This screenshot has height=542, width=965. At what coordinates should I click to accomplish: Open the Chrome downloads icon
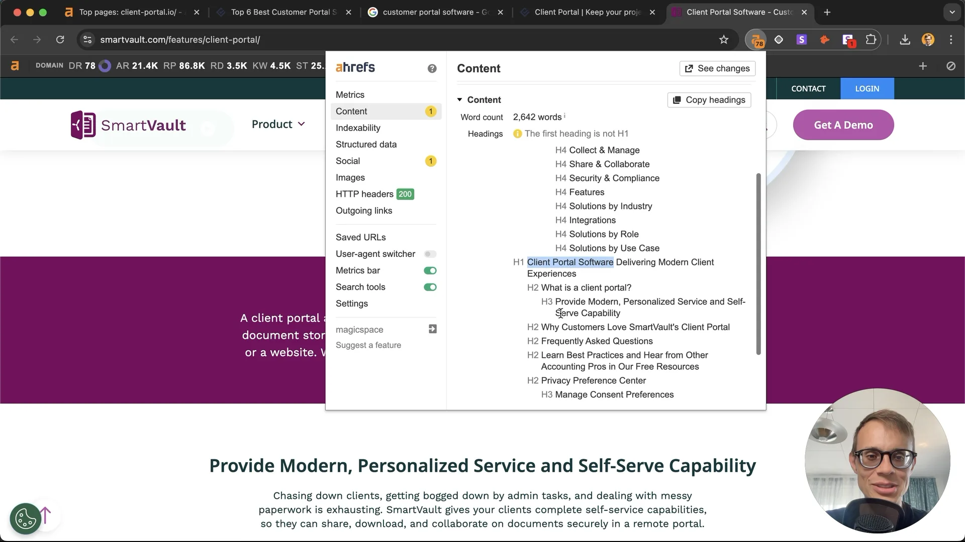[905, 40]
